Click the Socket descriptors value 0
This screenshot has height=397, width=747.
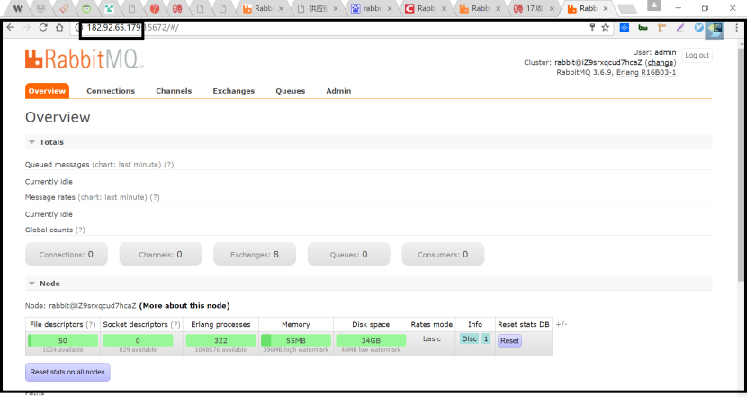[x=138, y=340]
